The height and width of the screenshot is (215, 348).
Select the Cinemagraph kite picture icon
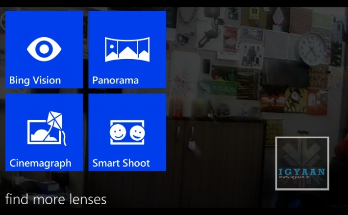(47, 129)
